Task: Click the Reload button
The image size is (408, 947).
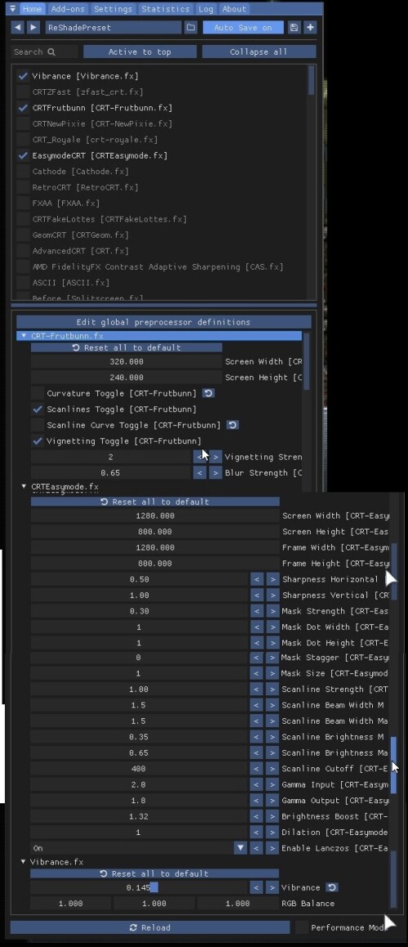Action: [149, 927]
